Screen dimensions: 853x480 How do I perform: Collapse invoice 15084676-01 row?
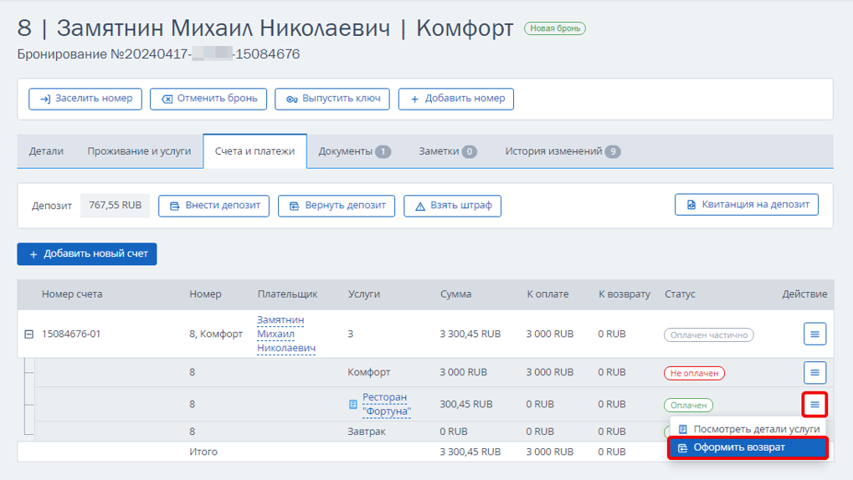tap(28, 334)
